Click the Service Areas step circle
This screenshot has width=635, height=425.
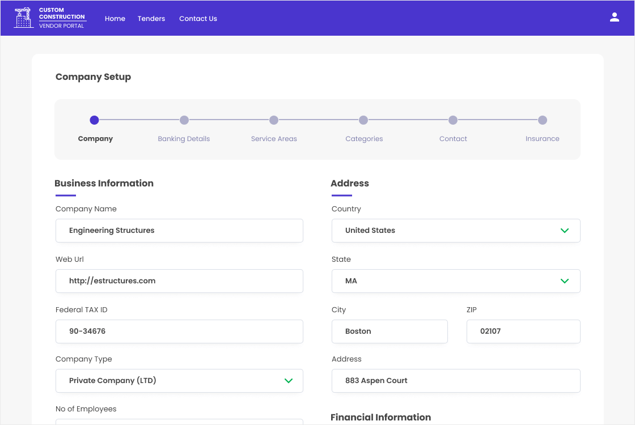[x=274, y=120]
